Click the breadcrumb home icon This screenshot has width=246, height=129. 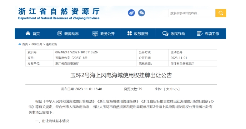(x=20, y=44)
